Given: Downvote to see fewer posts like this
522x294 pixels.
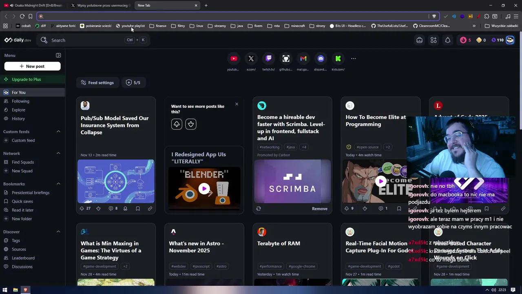Looking at the screenshot, I should (191, 124).
